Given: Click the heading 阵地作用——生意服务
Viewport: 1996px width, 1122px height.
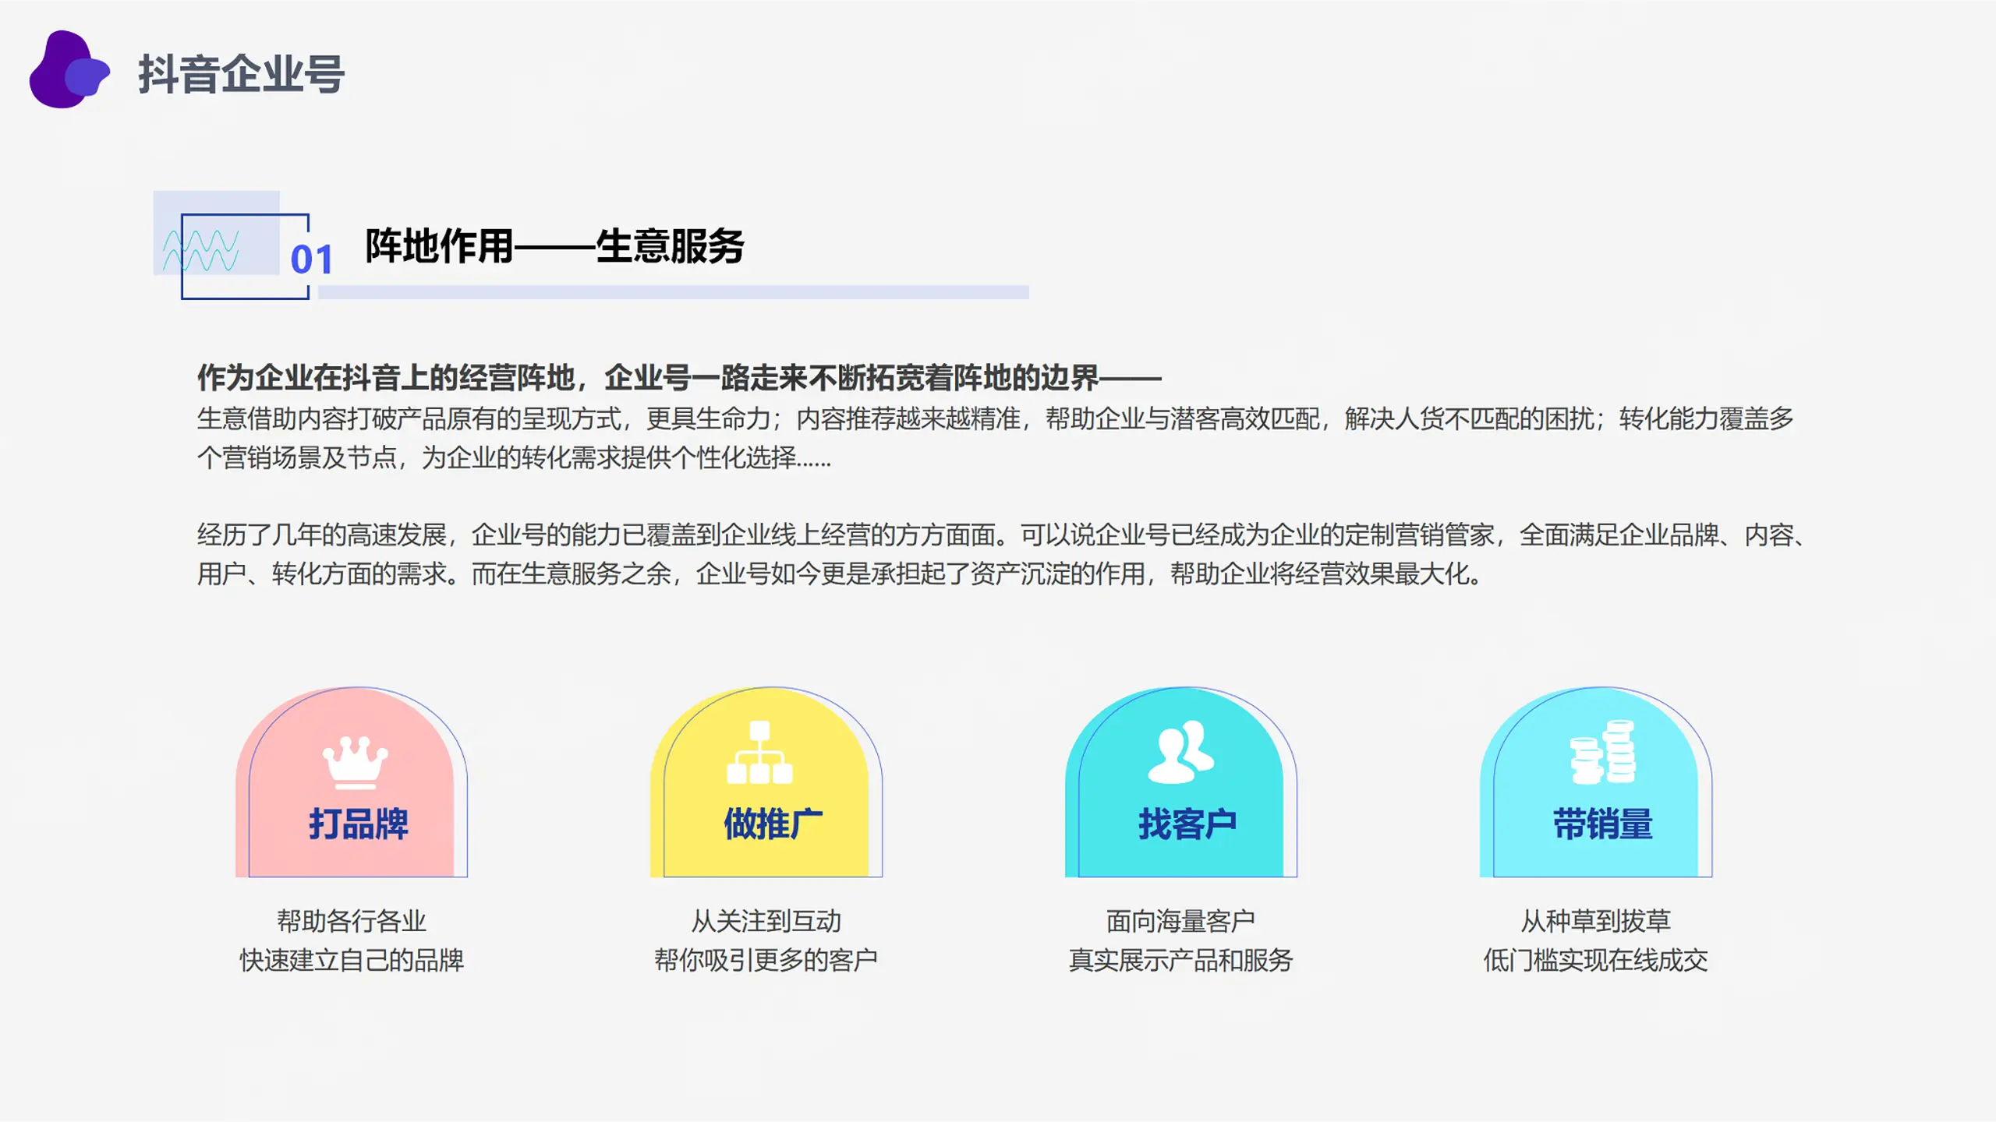Looking at the screenshot, I should (x=554, y=246).
